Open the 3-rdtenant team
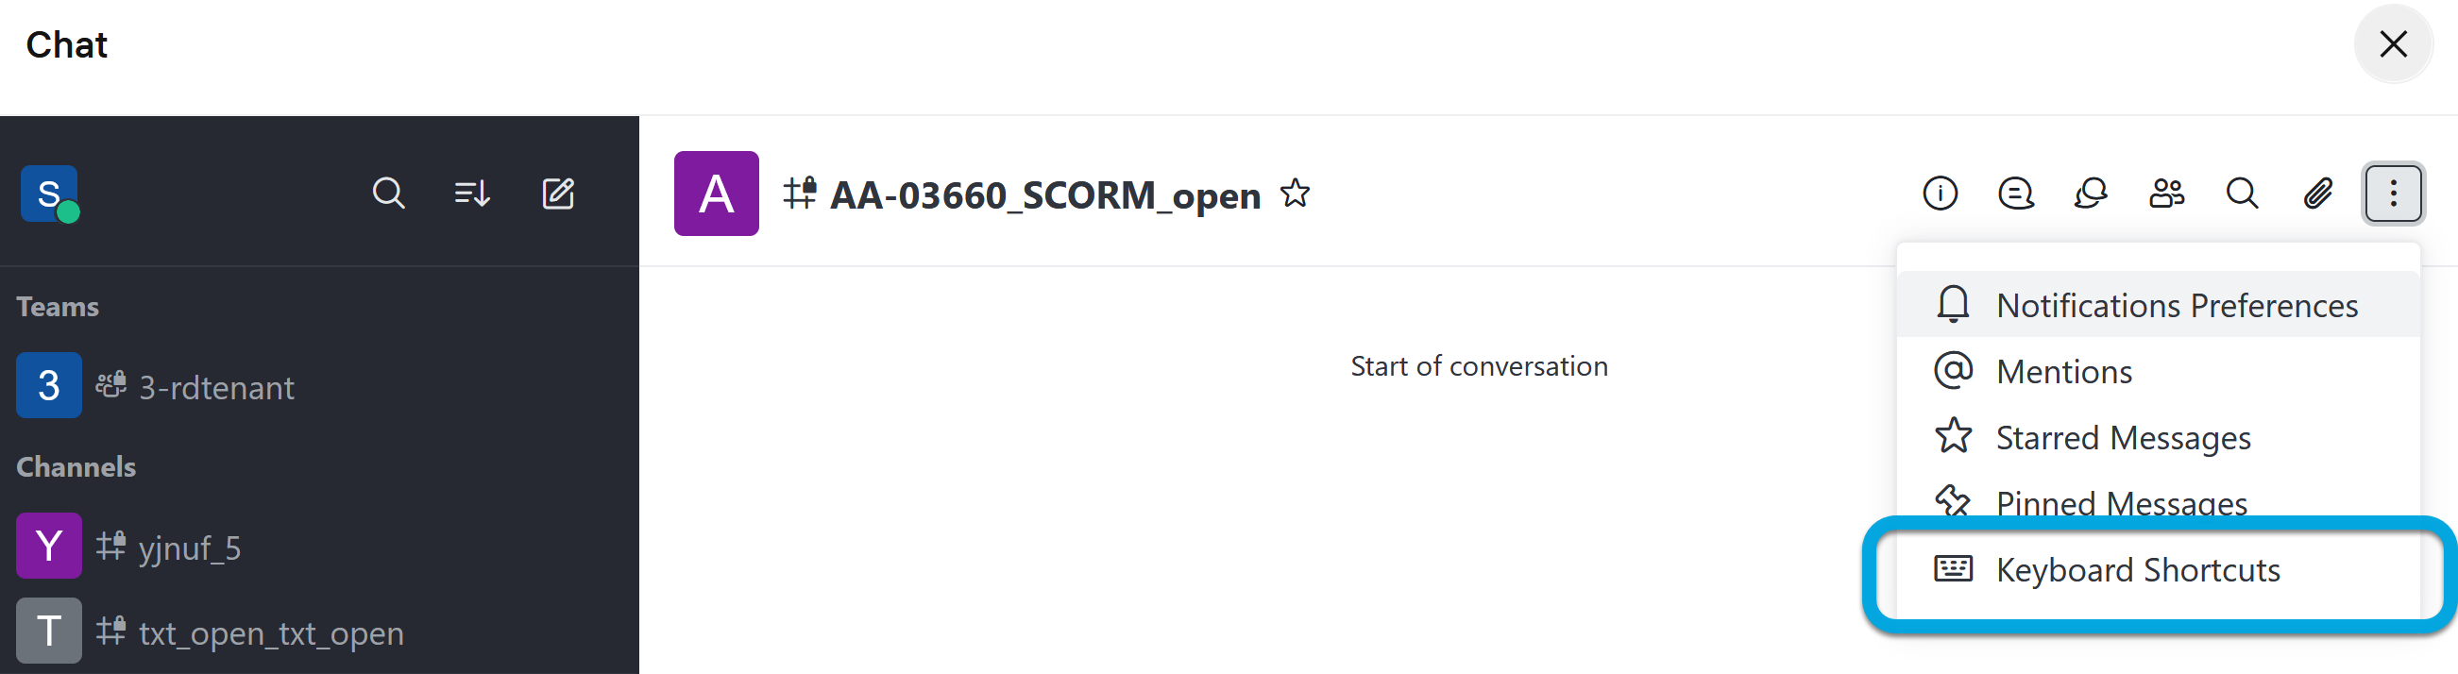The height and width of the screenshot is (674, 2458). [x=215, y=387]
